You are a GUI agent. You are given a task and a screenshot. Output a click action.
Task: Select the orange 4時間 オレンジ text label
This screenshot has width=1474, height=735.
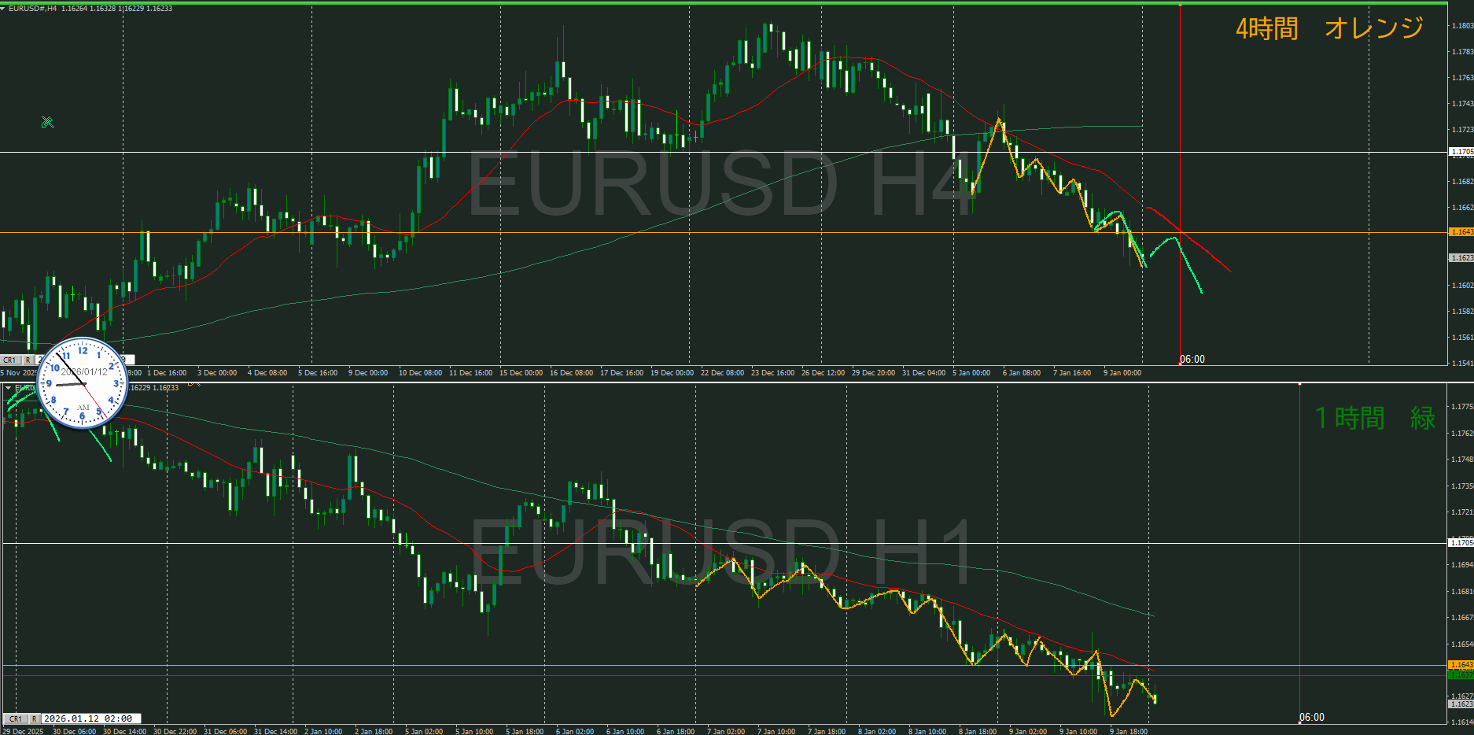[x=1329, y=28]
